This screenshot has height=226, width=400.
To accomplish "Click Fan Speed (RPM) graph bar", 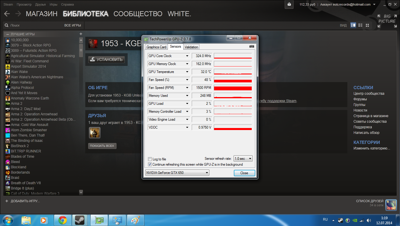I will tap(233, 88).
